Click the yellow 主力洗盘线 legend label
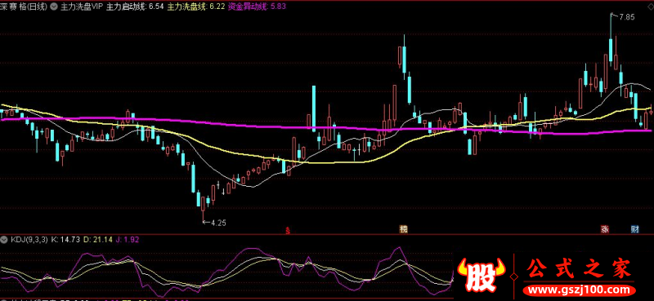The height and width of the screenshot is (301, 654). click(x=196, y=7)
